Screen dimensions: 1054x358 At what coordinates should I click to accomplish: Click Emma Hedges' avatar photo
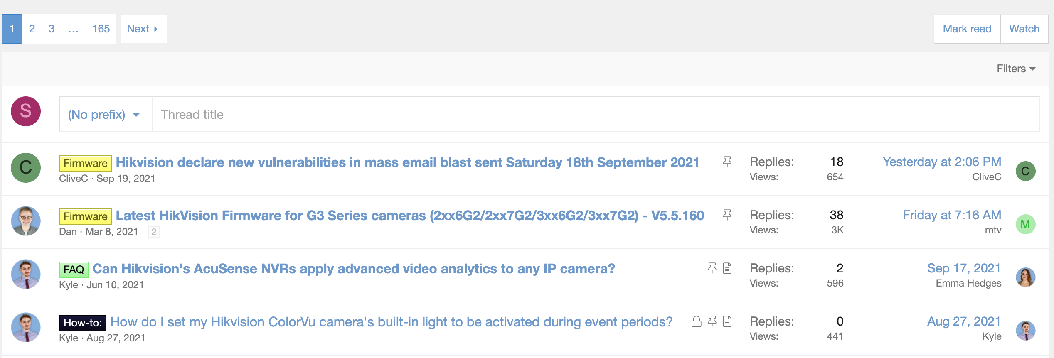click(1025, 277)
